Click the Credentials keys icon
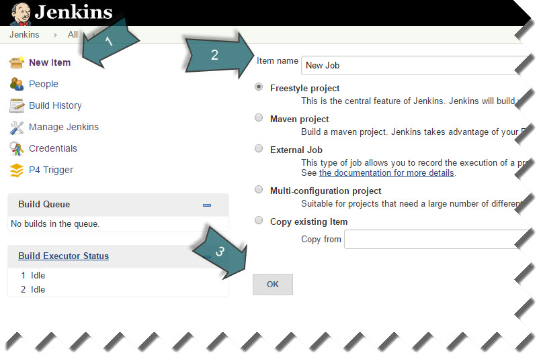Screen dimensions: 541x359 pos(16,148)
